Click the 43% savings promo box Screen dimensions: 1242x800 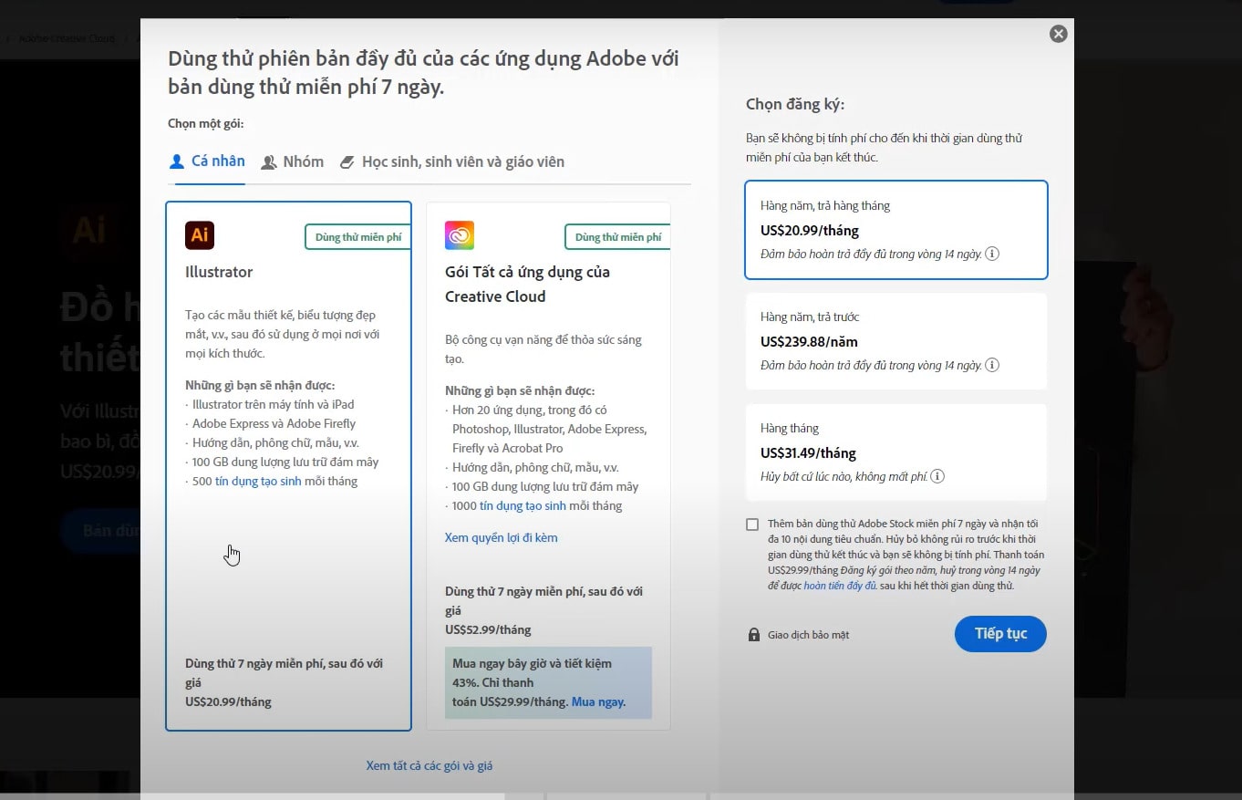(x=548, y=682)
